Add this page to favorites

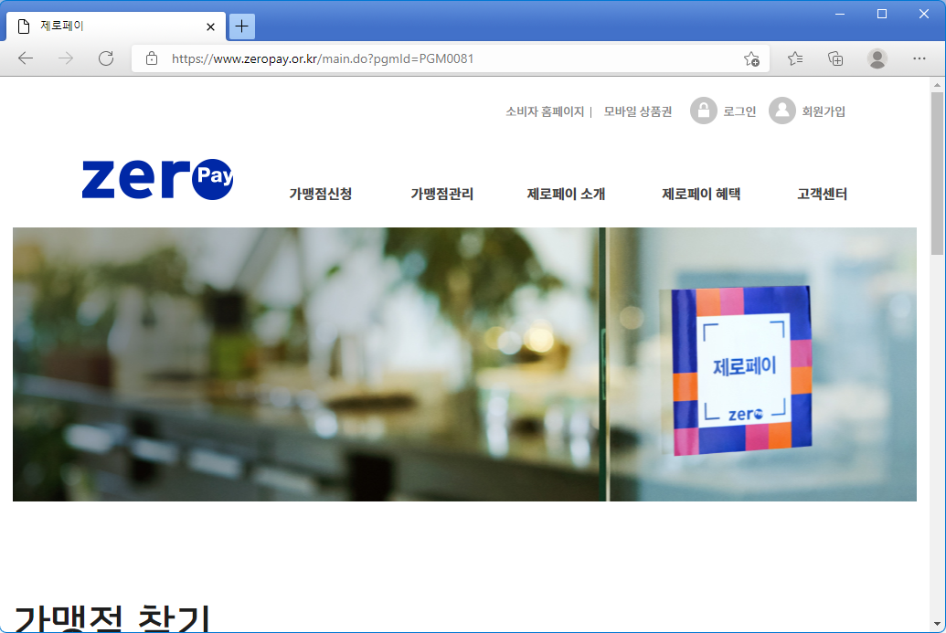(751, 58)
